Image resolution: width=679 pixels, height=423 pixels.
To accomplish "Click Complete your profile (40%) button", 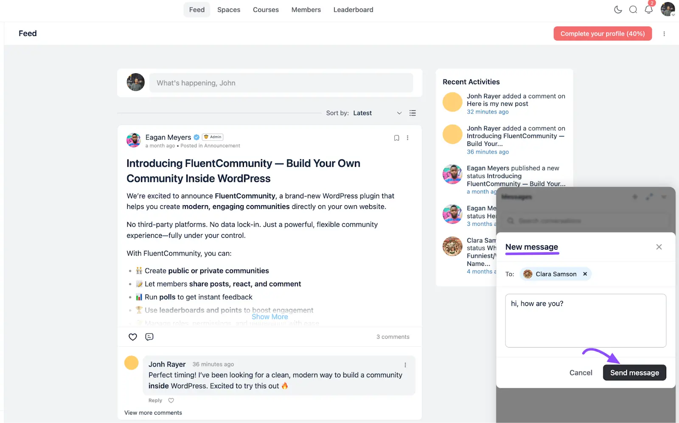I will coord(602,34).
